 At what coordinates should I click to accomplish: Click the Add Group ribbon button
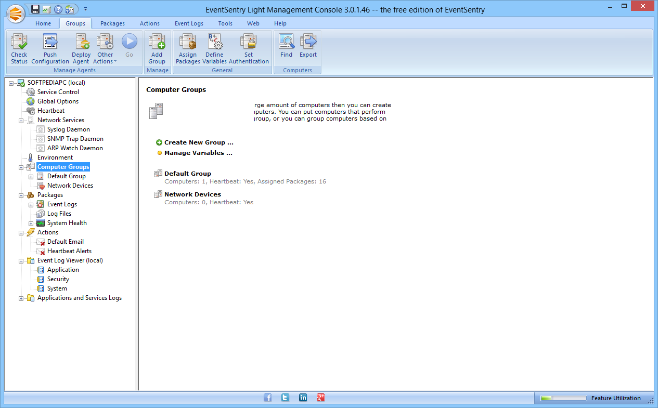[x=157, y=49]
